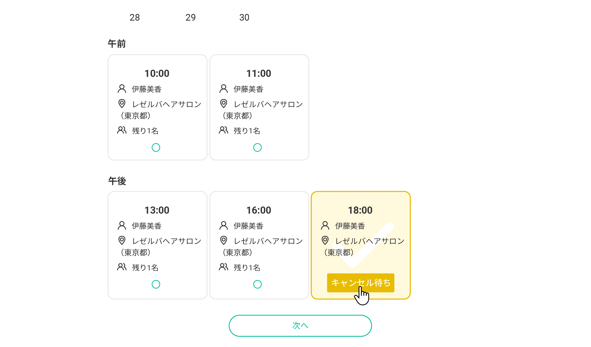Screen dimensions: 591x347
Task: Select the 13:00 slot radio circle
Action: click(156, 284)
